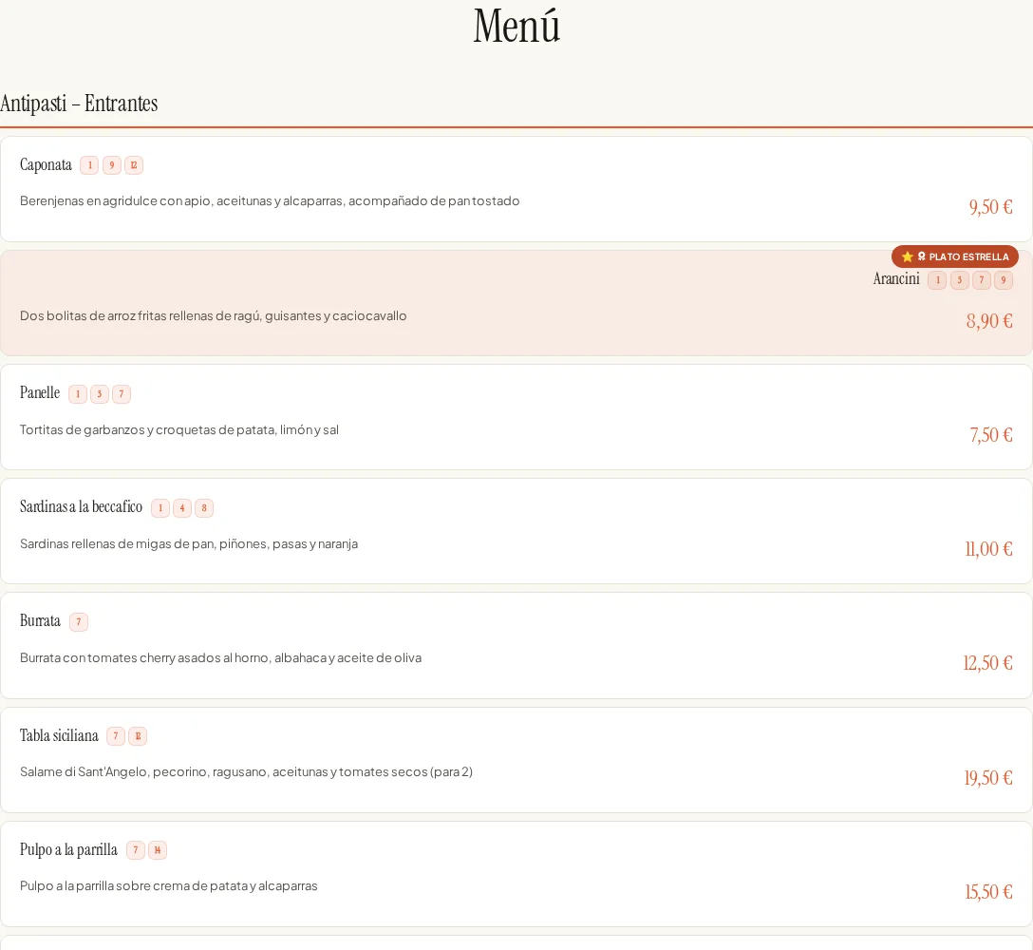The image size is (1033, 950).
Task: Select allergen badge 3 beside Arancini
Action: tap(960, 280)
